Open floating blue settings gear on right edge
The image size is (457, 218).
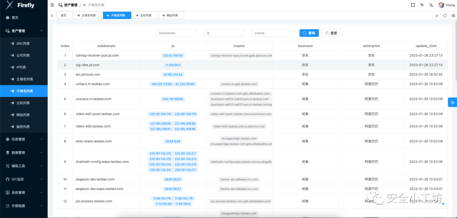coord(452,102)
